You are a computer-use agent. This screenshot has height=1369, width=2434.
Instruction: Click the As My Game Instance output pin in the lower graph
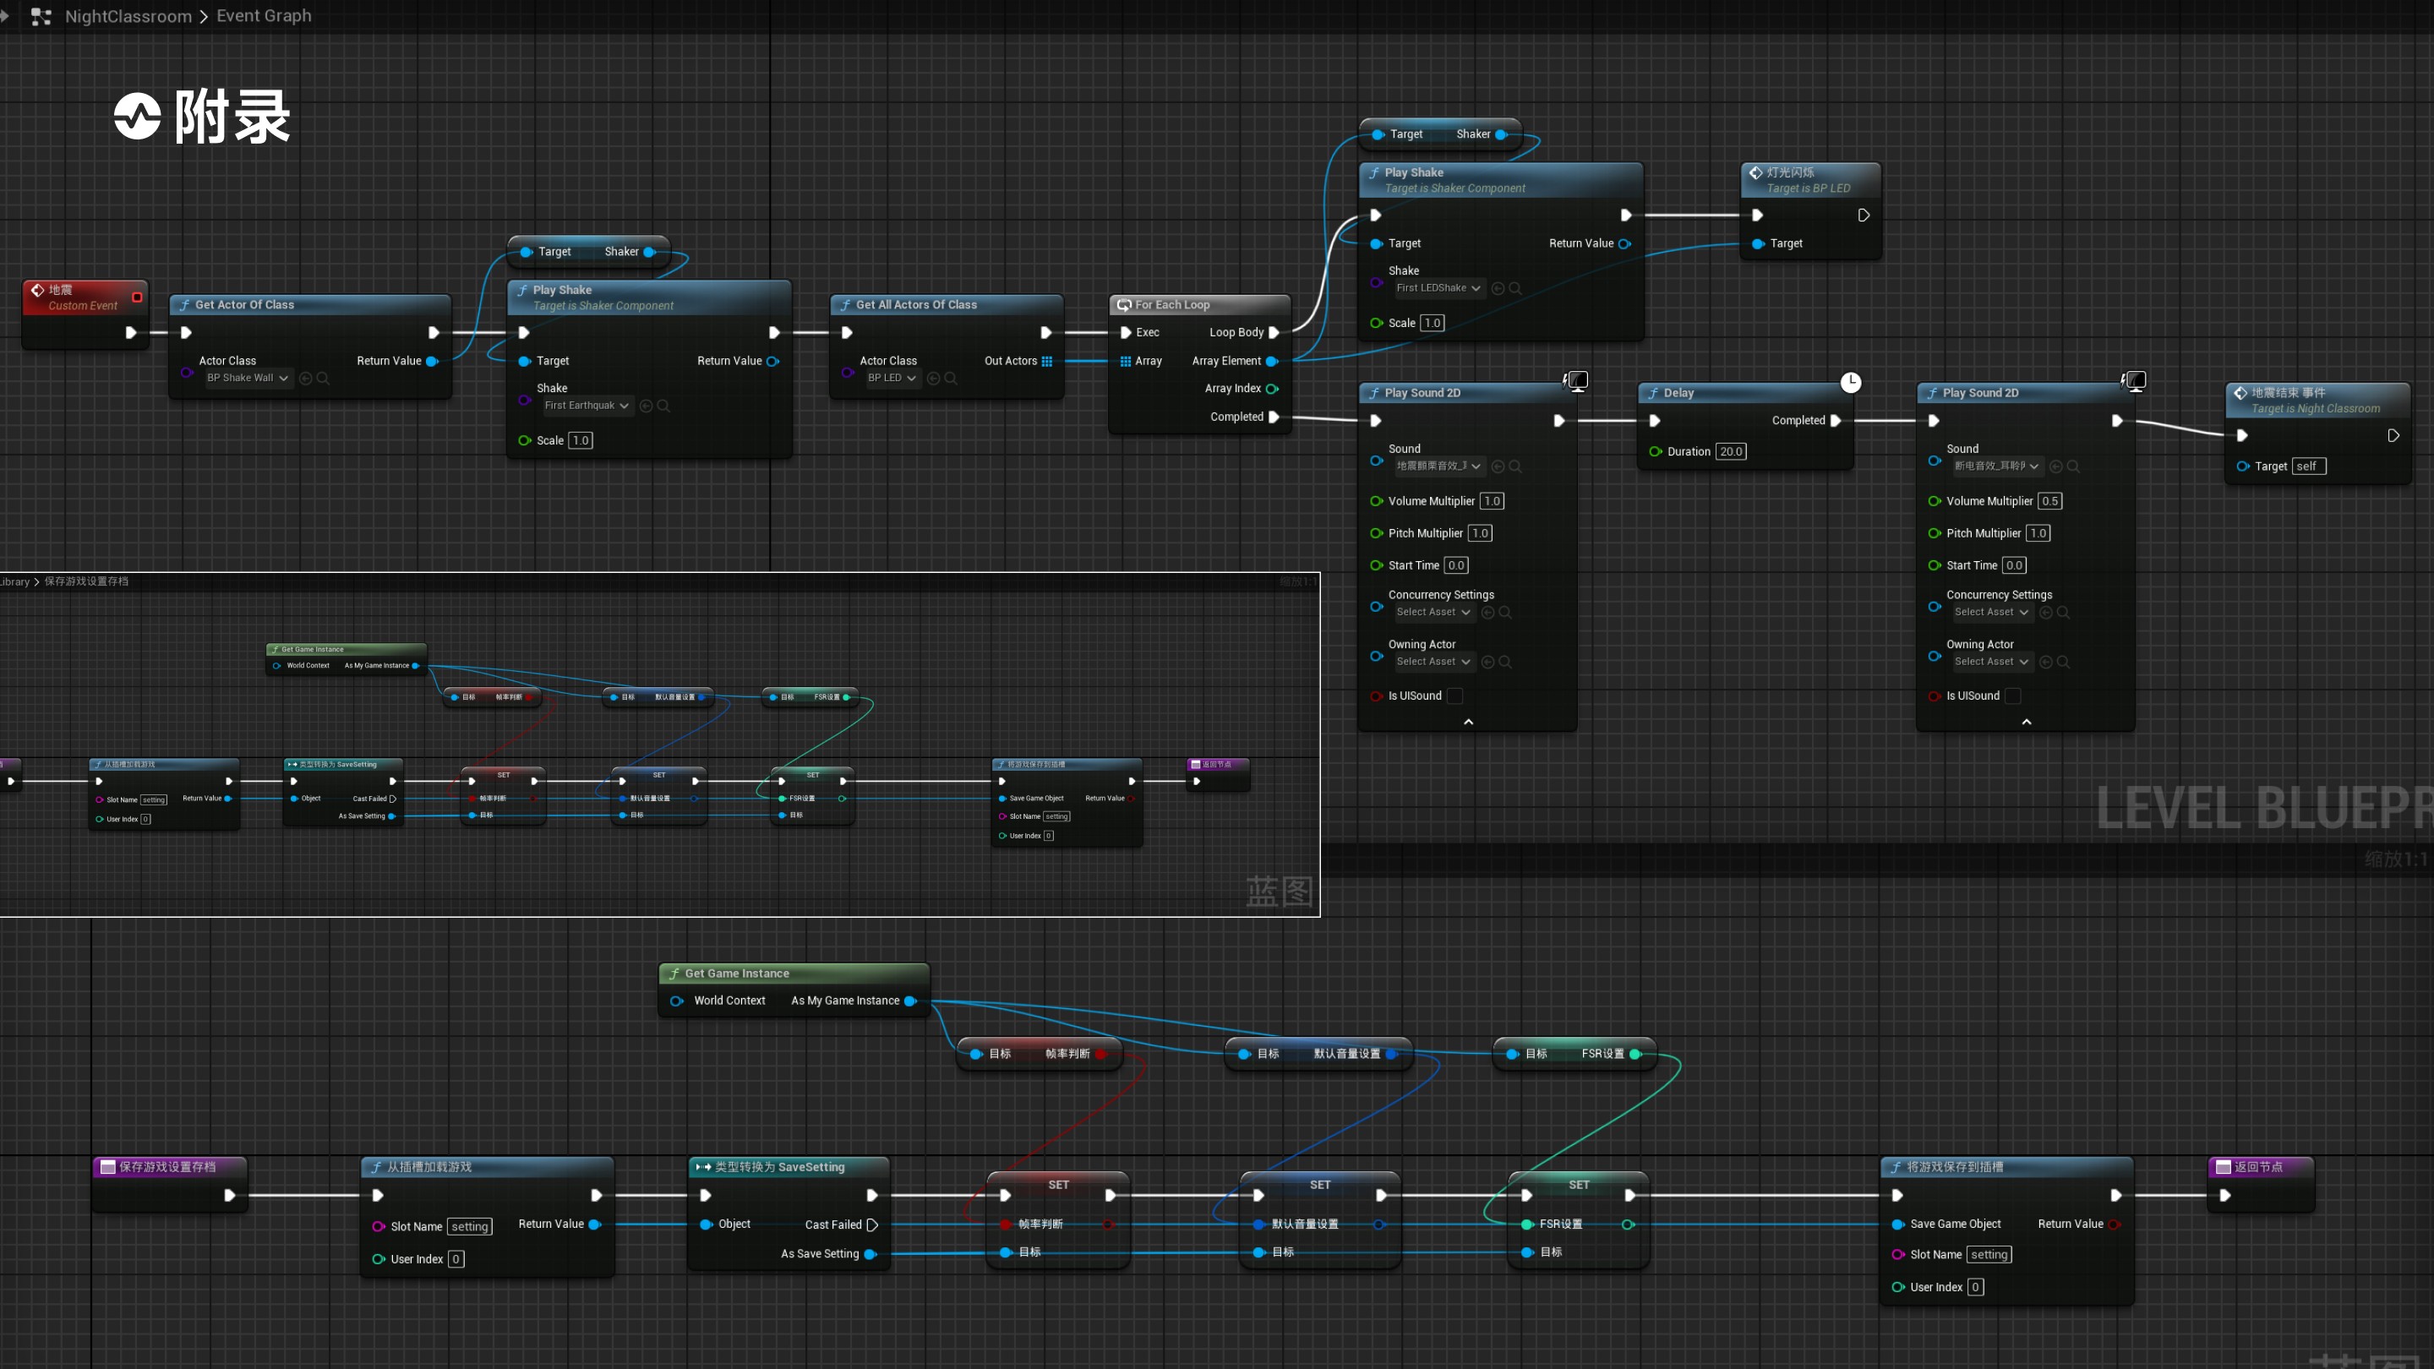911,1001
